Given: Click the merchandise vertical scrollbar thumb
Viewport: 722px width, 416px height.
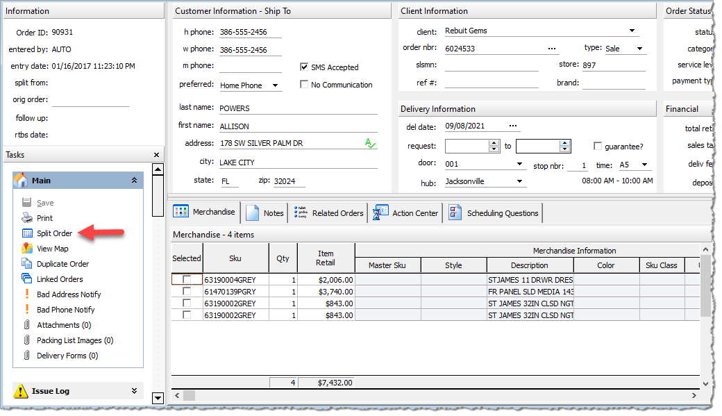Looking at the screenshot, I should [705, 285].
